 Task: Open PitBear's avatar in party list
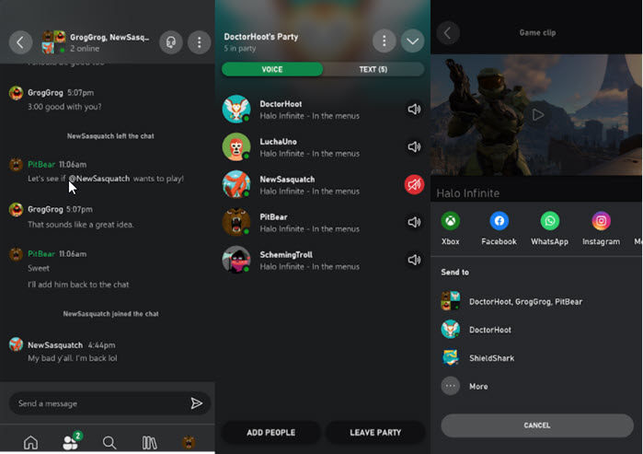click(x=236, y=222)
